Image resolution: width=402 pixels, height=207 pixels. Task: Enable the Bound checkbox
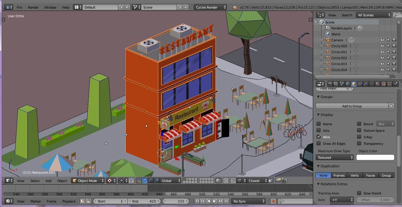359,124
